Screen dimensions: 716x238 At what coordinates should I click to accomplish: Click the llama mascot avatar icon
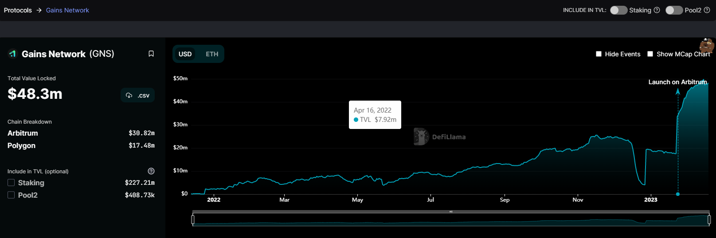pos(707,45)
